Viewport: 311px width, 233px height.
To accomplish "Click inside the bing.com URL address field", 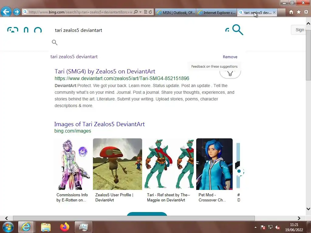I will tap(80, 12).
